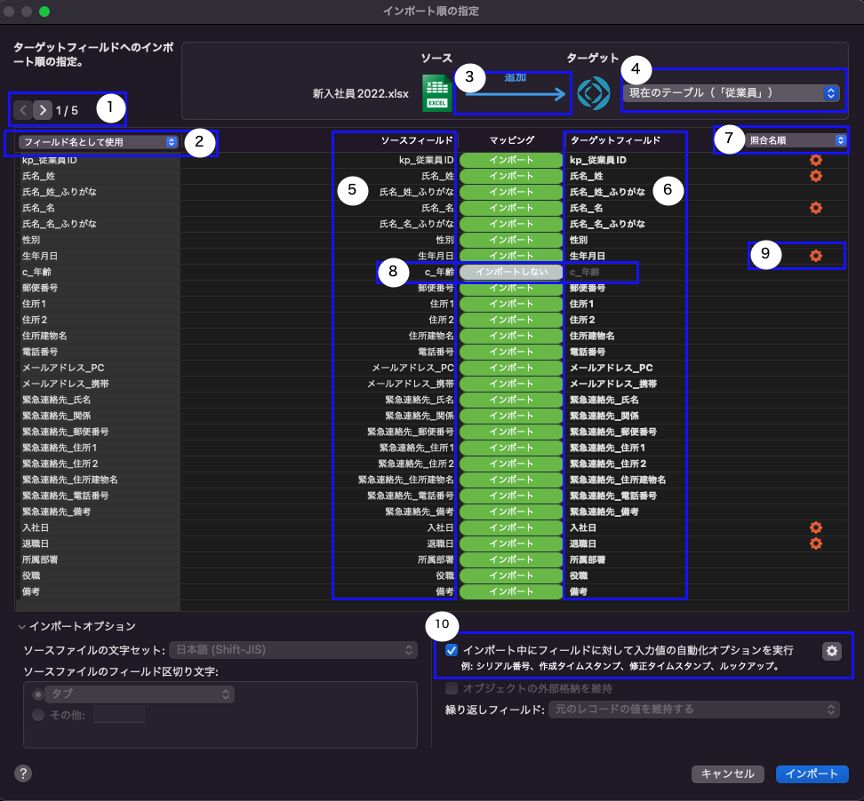The width and height of the screenshot is (864, 801).
Task: Click the Excel source file icon
Action: click(x=436, y=92)
